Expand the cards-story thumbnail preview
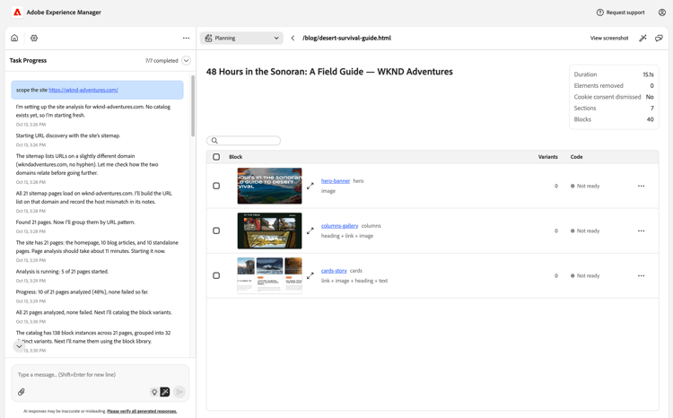This screenshot has width=673, height=418. [x=310, y=275]
